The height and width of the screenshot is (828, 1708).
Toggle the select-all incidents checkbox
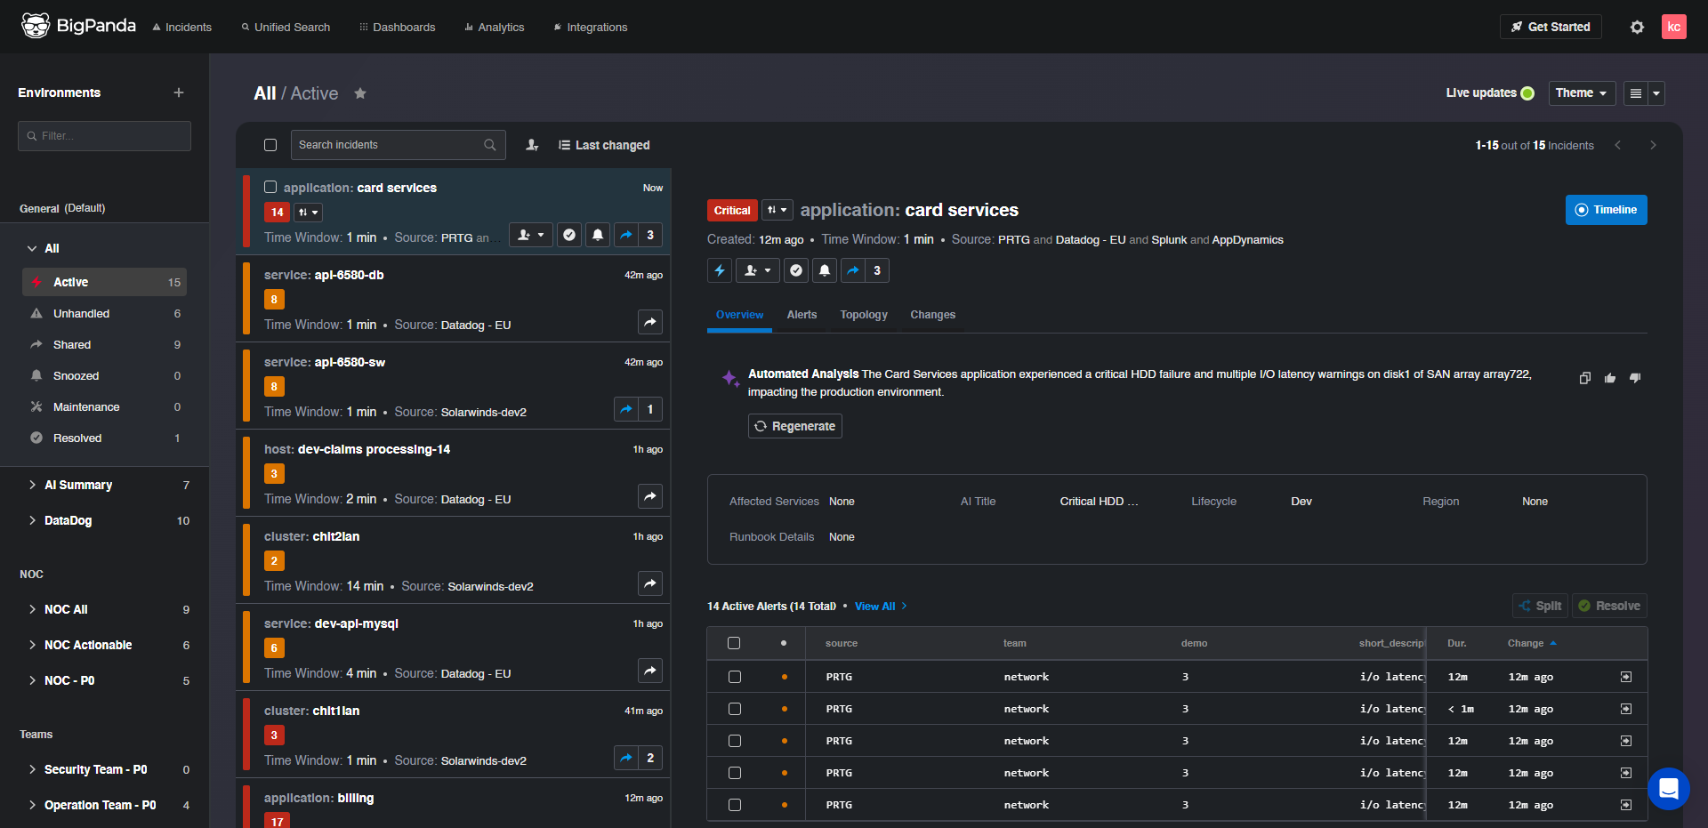coord(270,145)
